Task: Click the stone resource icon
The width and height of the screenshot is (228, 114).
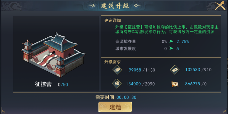Action: 117,84
